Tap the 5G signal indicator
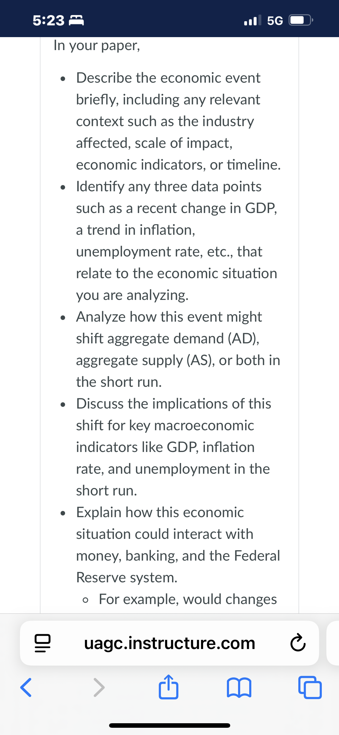The width and height of the screenshot is (339, 735). click(275, 21)
